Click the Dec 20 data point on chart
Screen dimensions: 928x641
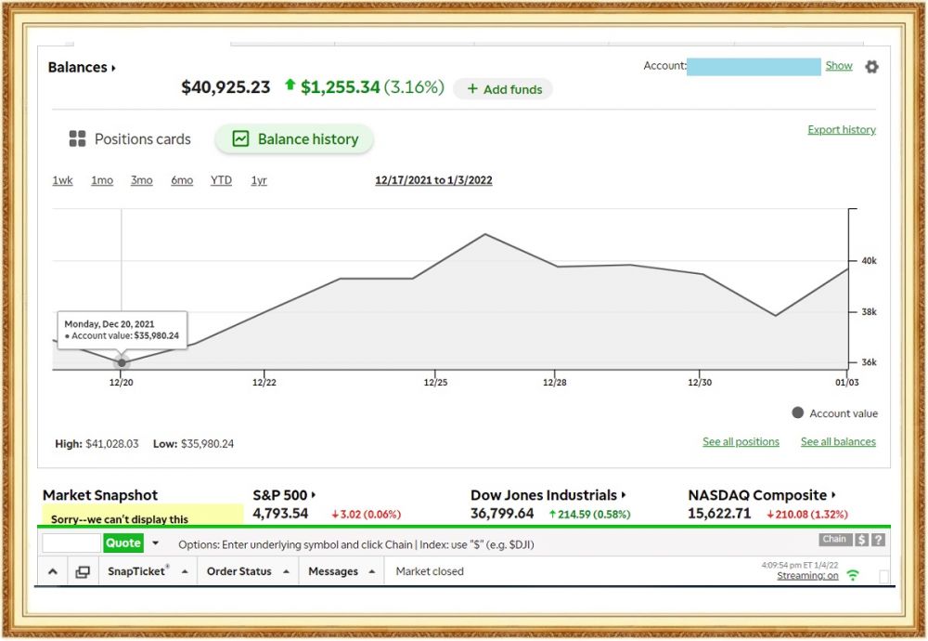(122, 362)
